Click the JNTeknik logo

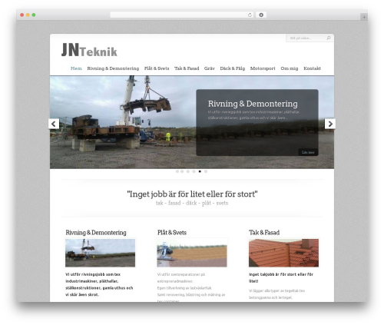(x=89, y=50)
